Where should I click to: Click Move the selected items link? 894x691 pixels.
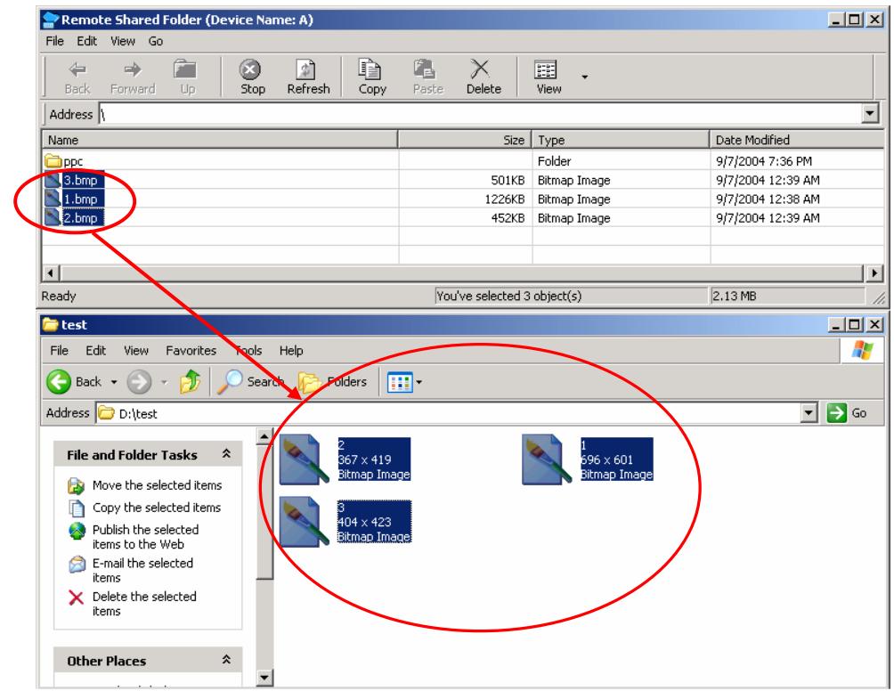tap(157, 485)
